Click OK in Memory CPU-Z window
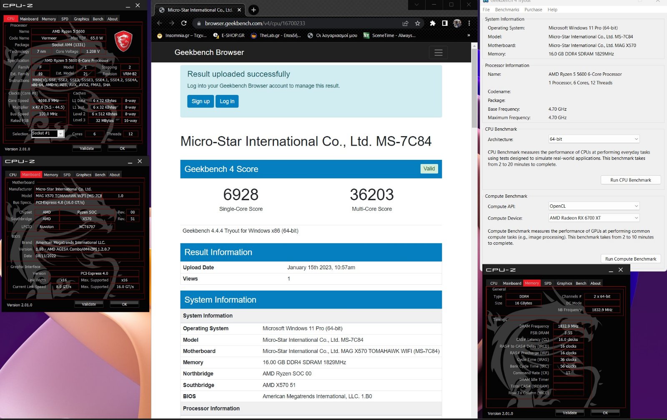The width and height of the screenshot is (667, 420). coord(605,413)
